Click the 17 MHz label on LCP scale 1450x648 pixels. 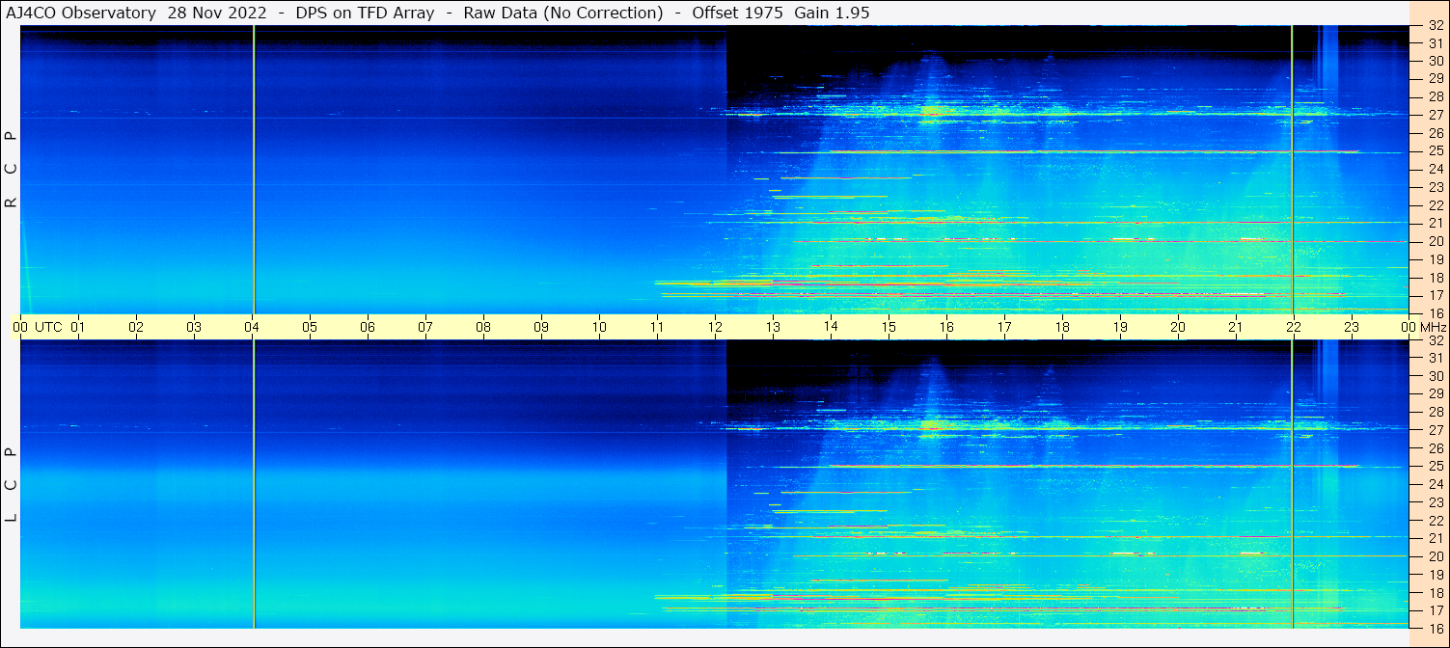pos(1436,610)
